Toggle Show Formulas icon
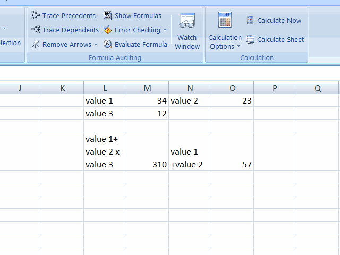340x255 pixels. [x=108, y=15]
